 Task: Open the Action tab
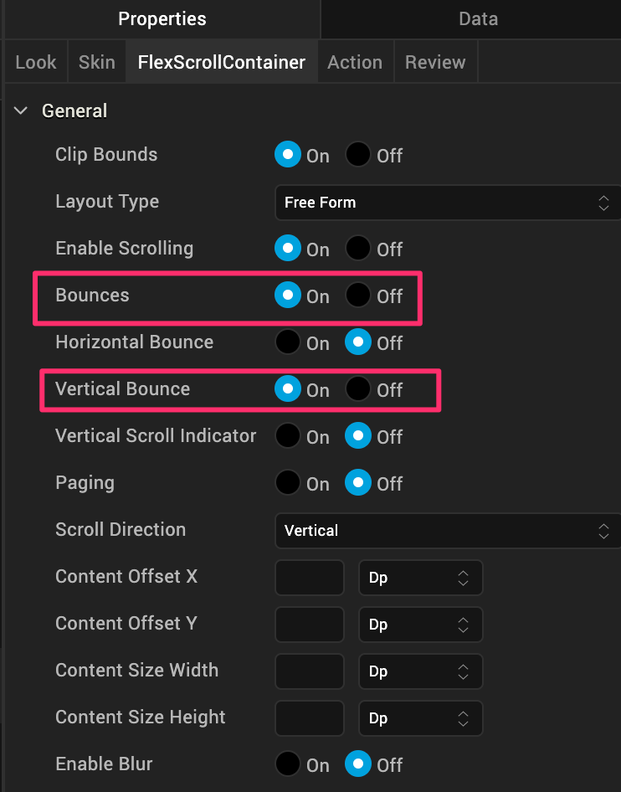pos(355,61)
